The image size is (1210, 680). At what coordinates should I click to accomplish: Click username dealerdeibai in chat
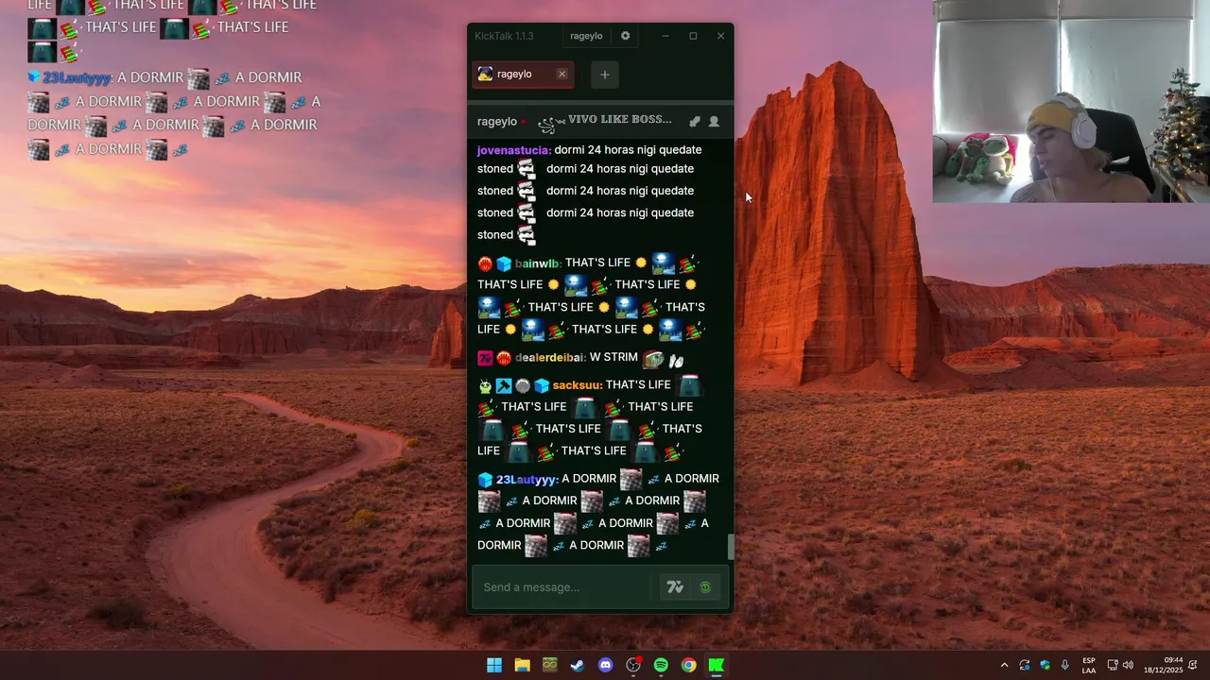pyautogui.click(x=549, y=358)
